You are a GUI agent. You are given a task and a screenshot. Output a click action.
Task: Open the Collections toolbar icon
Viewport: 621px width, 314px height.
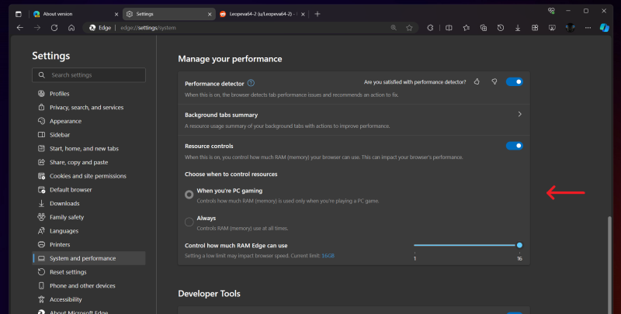tap(483, 27)
